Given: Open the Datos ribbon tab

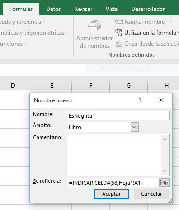Looking at the screenshot, I should click(x=54, y=9).
